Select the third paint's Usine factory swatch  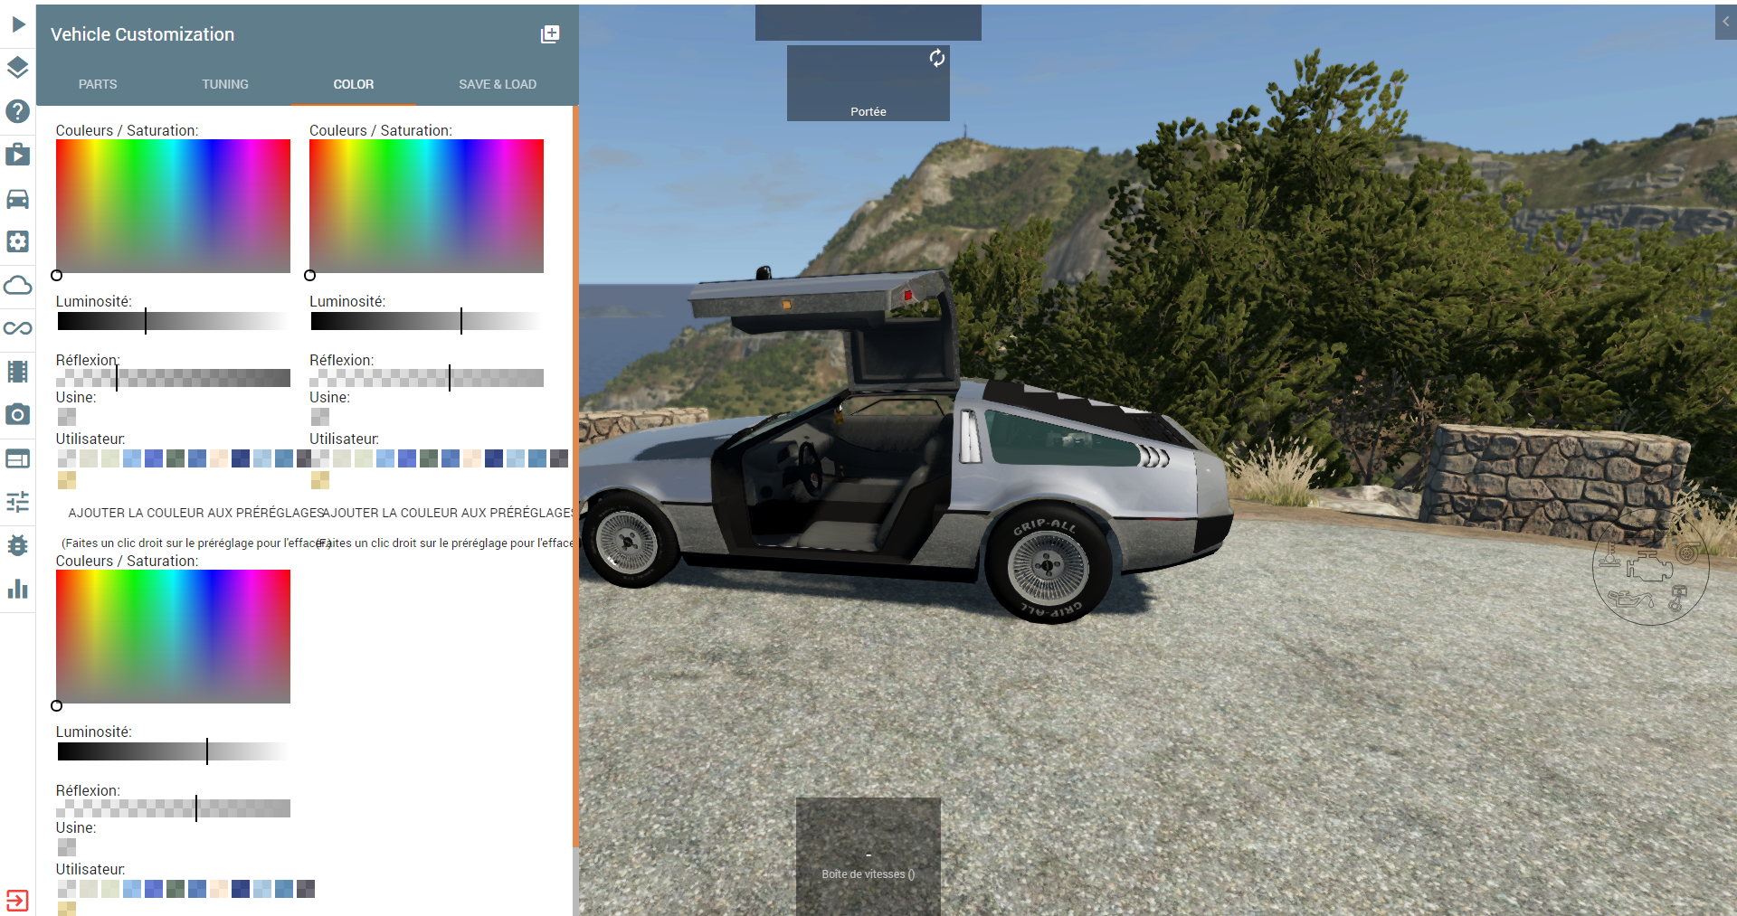coord(67,847)
